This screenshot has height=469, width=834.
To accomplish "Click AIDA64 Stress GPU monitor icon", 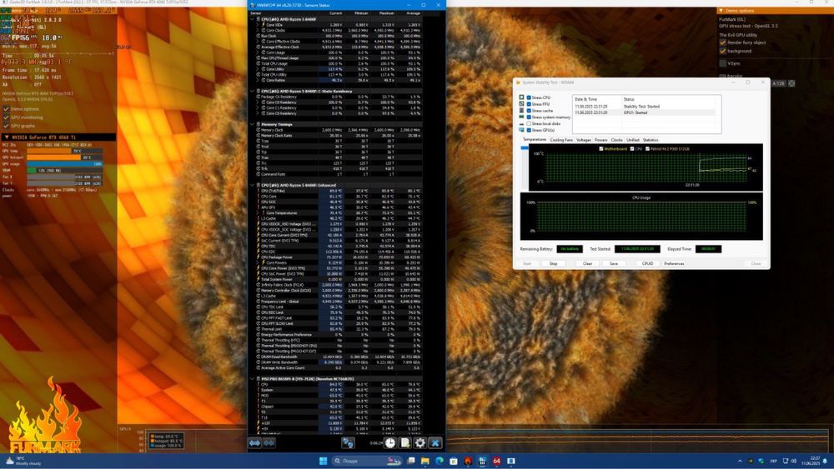I will tap(521, 130).
